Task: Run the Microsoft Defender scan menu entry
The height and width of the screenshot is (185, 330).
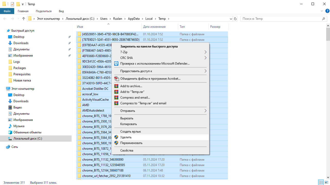Action: pyautogui.click(x=160, y=63)
